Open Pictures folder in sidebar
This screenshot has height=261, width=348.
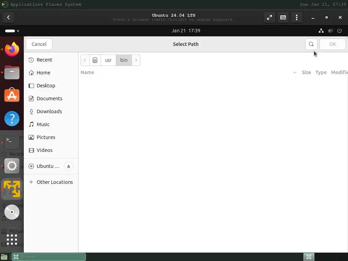click(x=51, y=137)
